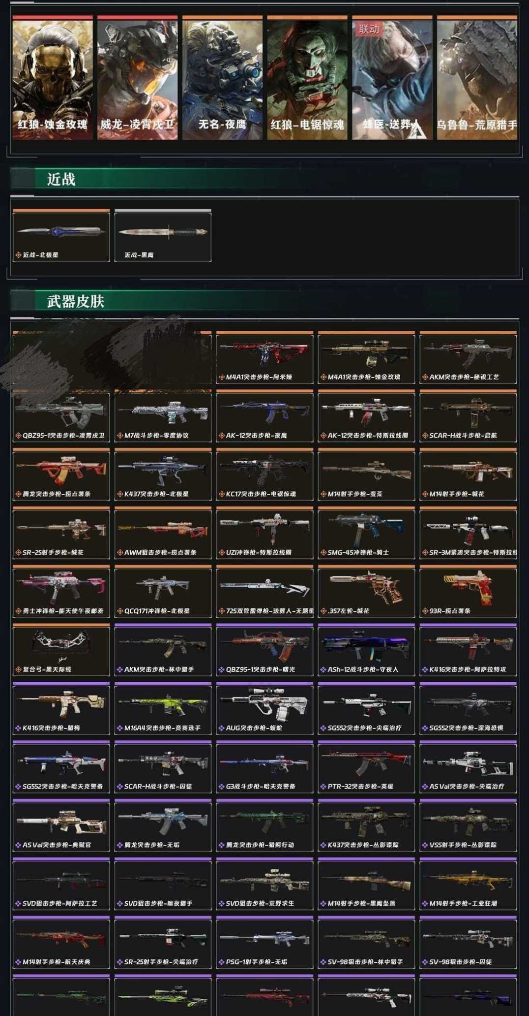
Task: Select the AKM突击步枪-秘银工艺 weapon skin
Action: (x=468, y=358)
